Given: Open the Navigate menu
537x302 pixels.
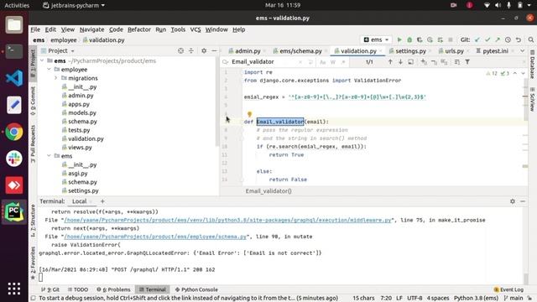Looking at the screenshot, I should (91, 29).
